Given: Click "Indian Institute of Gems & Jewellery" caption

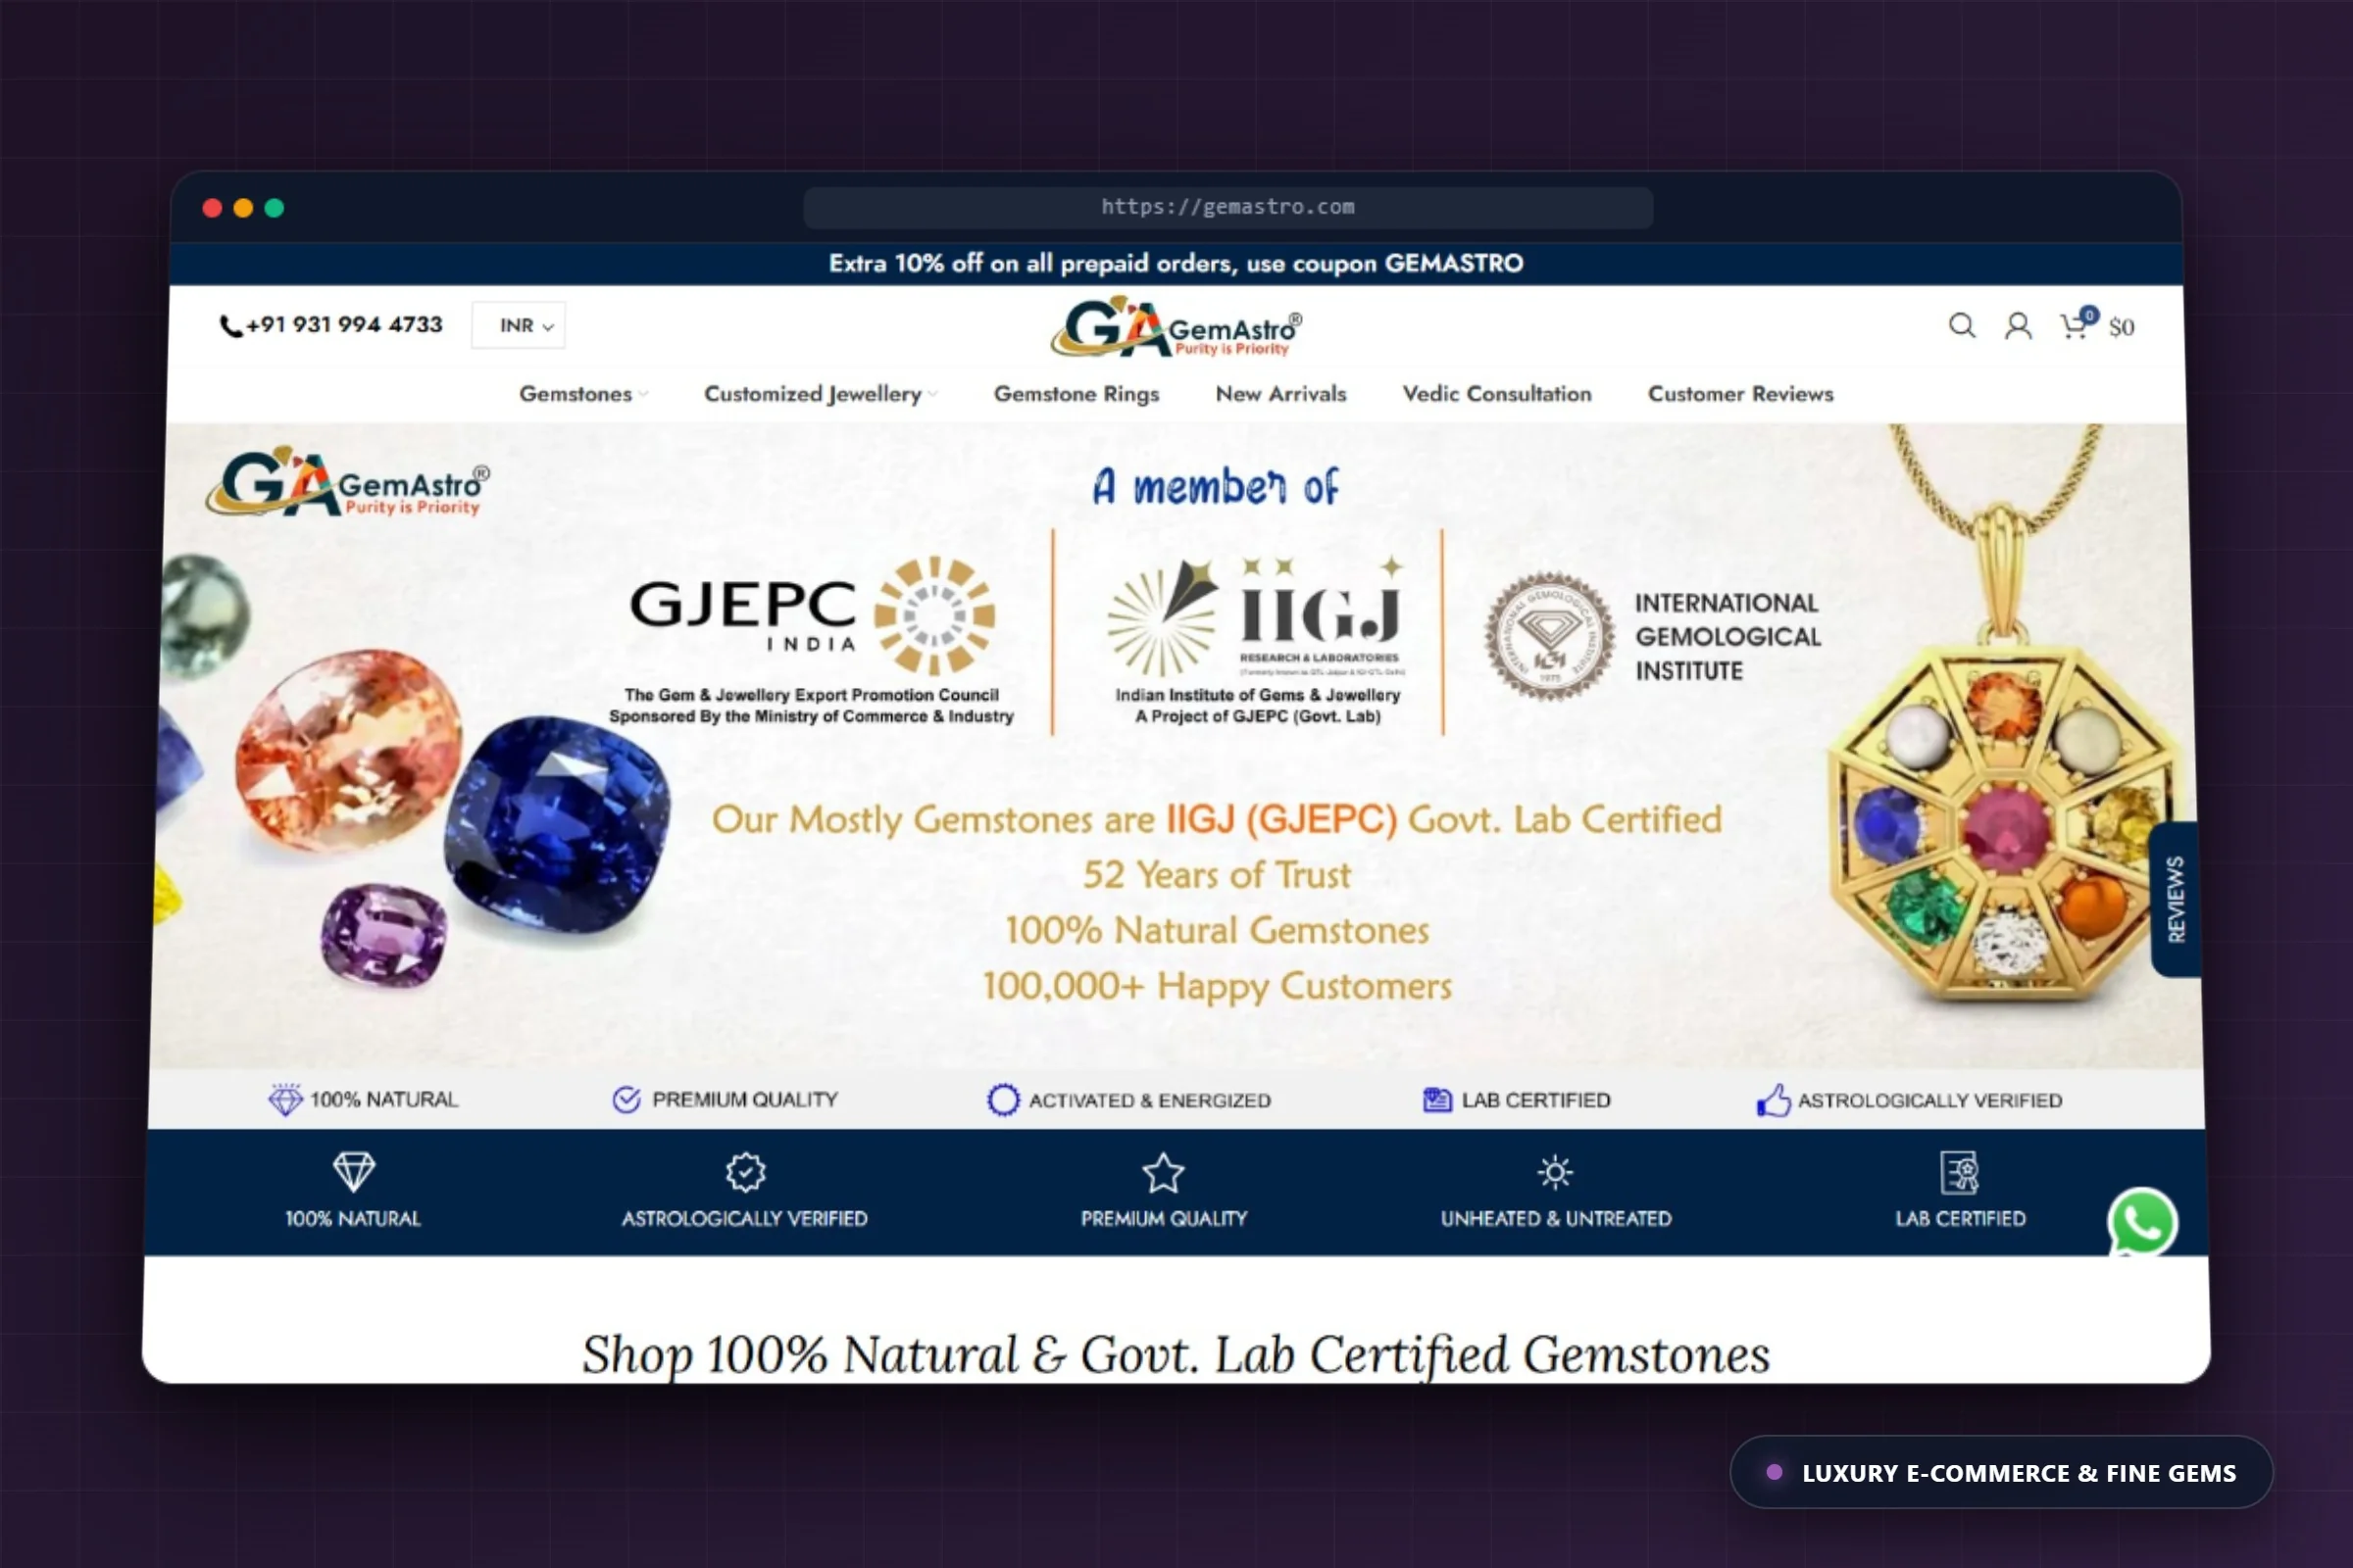Looking at the screenshot, I should (1258, 695).
